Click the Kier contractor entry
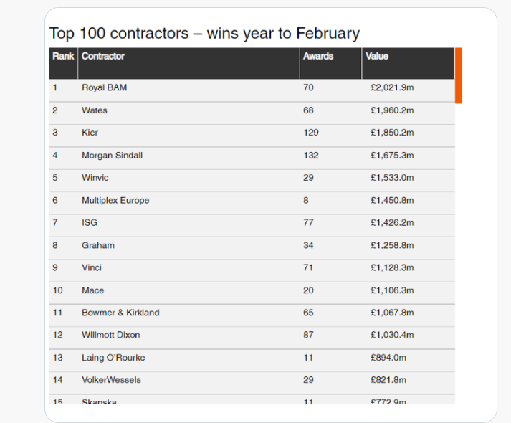The height and width of the screenshot is (423, 511). (90, 133)
